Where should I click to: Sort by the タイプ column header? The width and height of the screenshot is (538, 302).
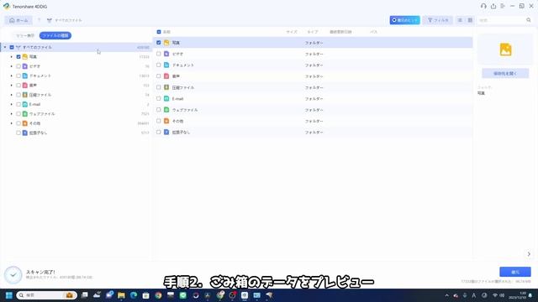[312, 32]
